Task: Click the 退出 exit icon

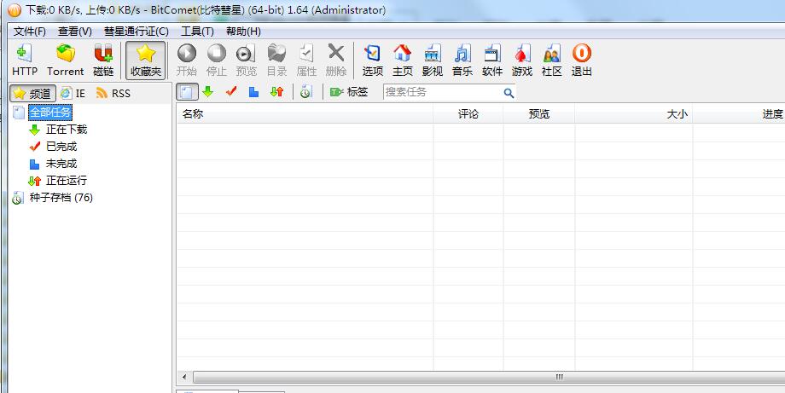Action: pyautogui.click(x=582, y=61)
